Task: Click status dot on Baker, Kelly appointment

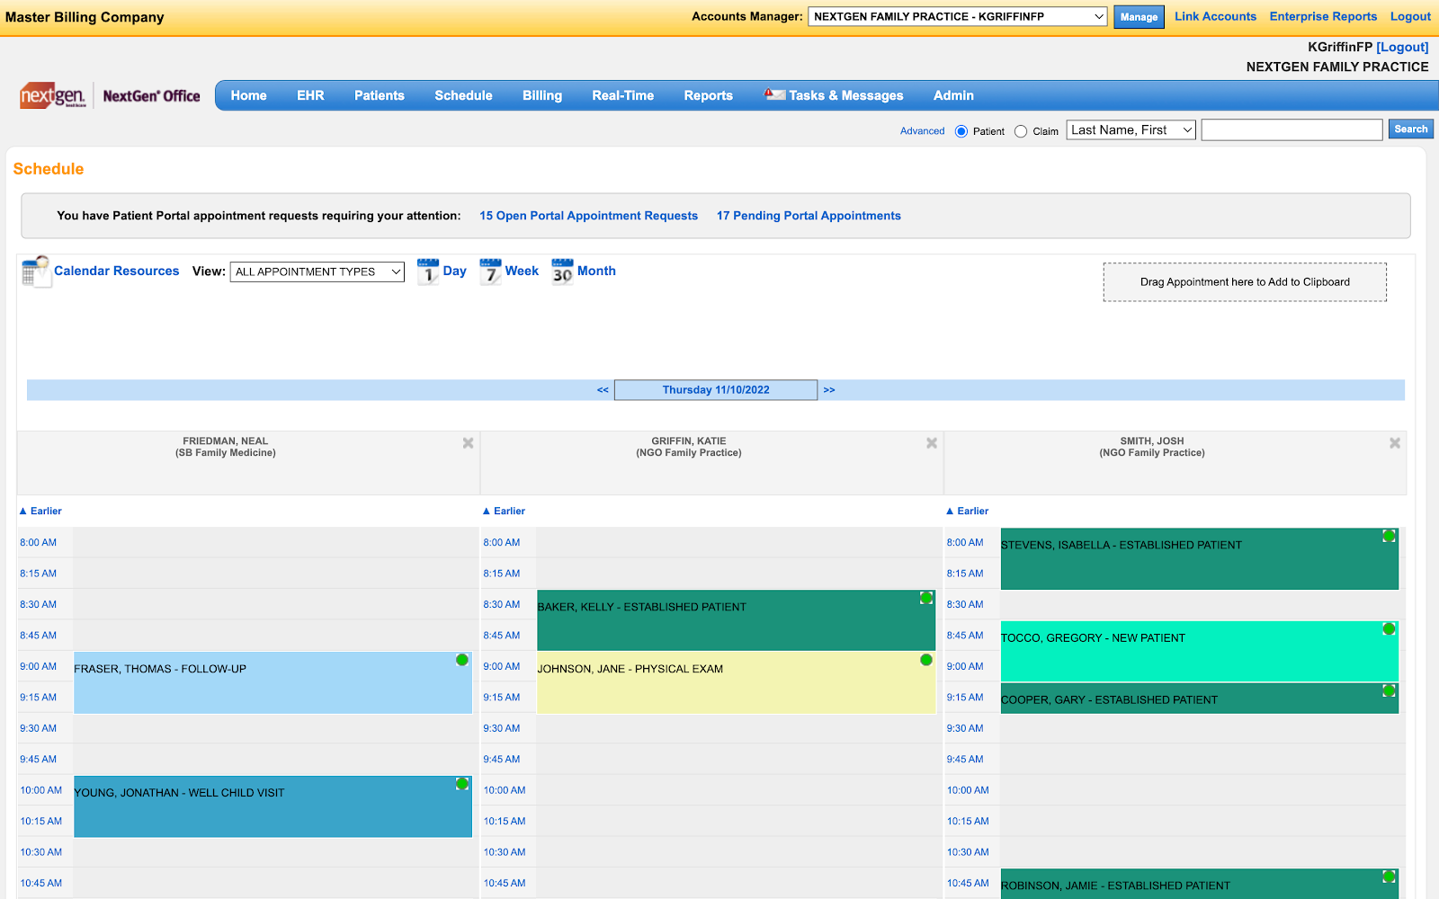Action: [926, 598]
